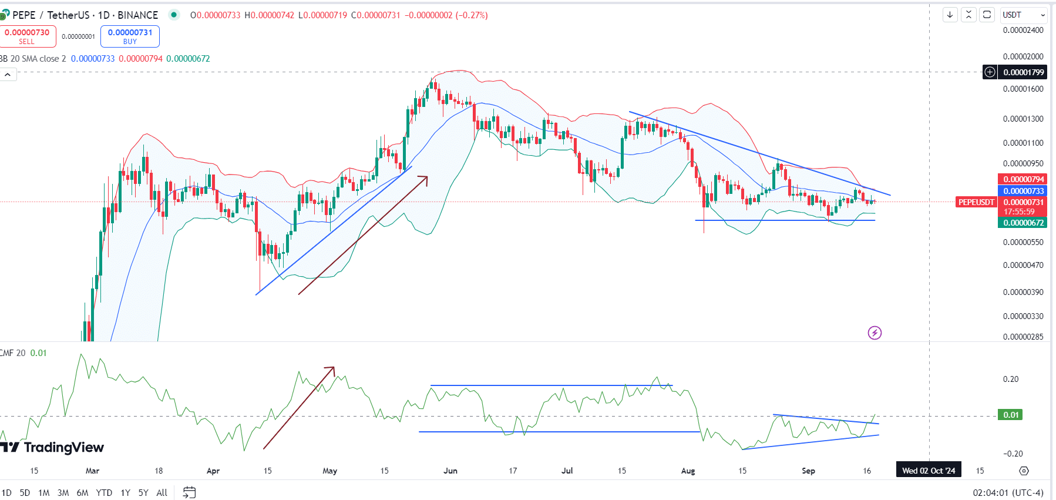Select the YTD time range
1056x500 pixels.
coord(104,492)
